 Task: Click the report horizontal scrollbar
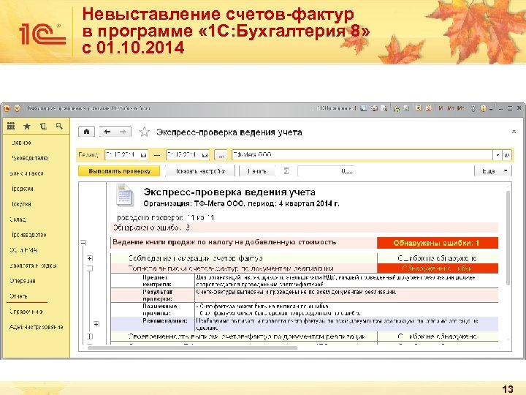click(192, 347)
